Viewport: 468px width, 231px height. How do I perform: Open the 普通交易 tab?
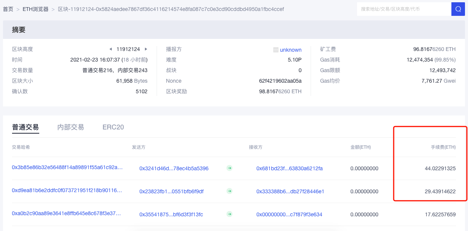(26, 127)
